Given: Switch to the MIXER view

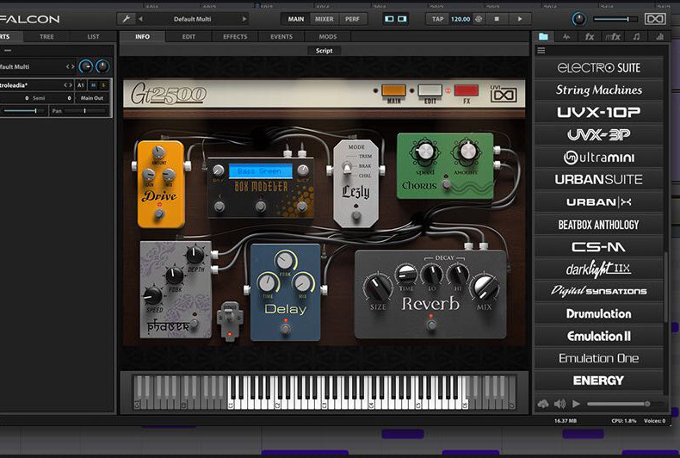Looking at the screenshot, I should 325,19.
